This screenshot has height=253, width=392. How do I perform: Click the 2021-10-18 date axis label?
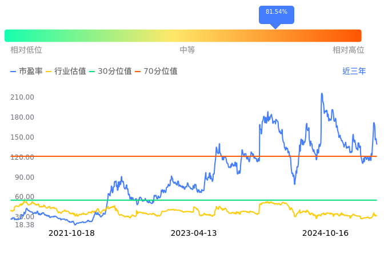point(71,234)
